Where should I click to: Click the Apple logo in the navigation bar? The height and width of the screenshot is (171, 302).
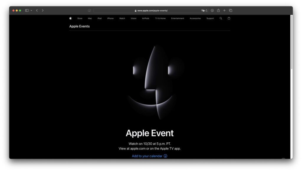tap(70, 18)
